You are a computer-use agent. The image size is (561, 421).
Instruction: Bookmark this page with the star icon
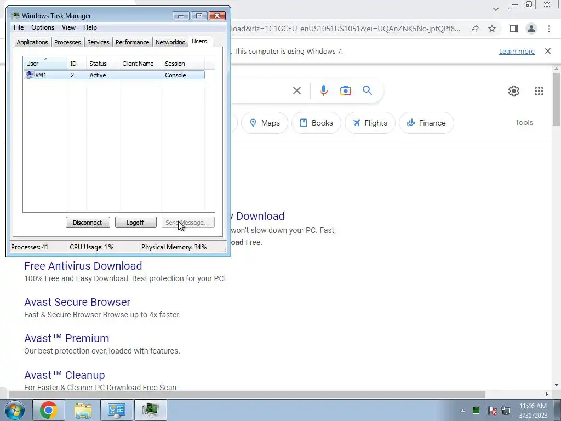coord(492,29)
